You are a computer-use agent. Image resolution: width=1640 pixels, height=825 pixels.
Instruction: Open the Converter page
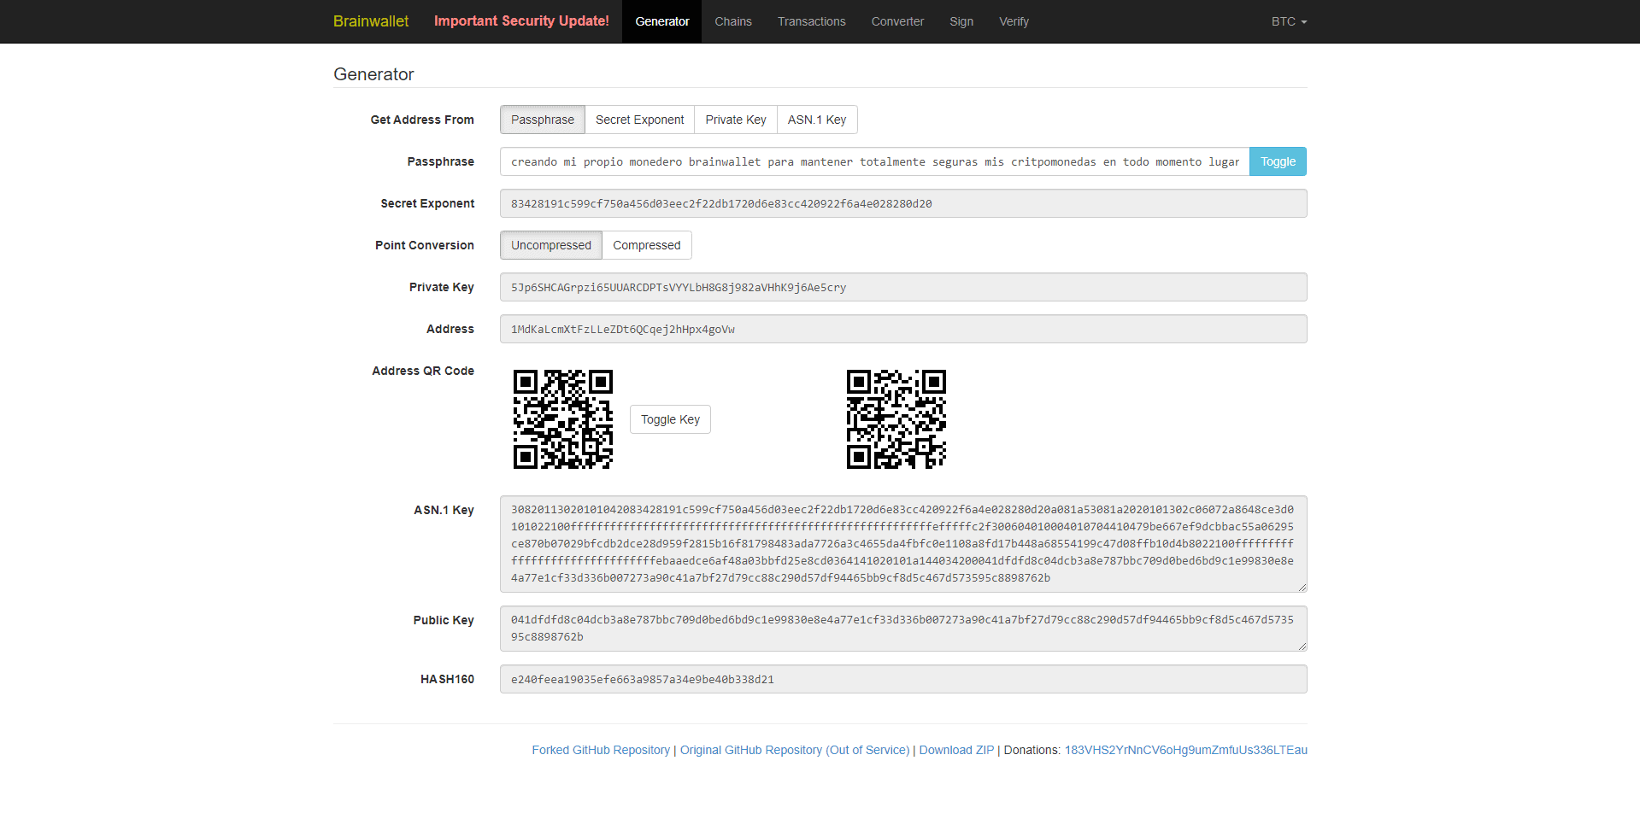pos(897,21)
